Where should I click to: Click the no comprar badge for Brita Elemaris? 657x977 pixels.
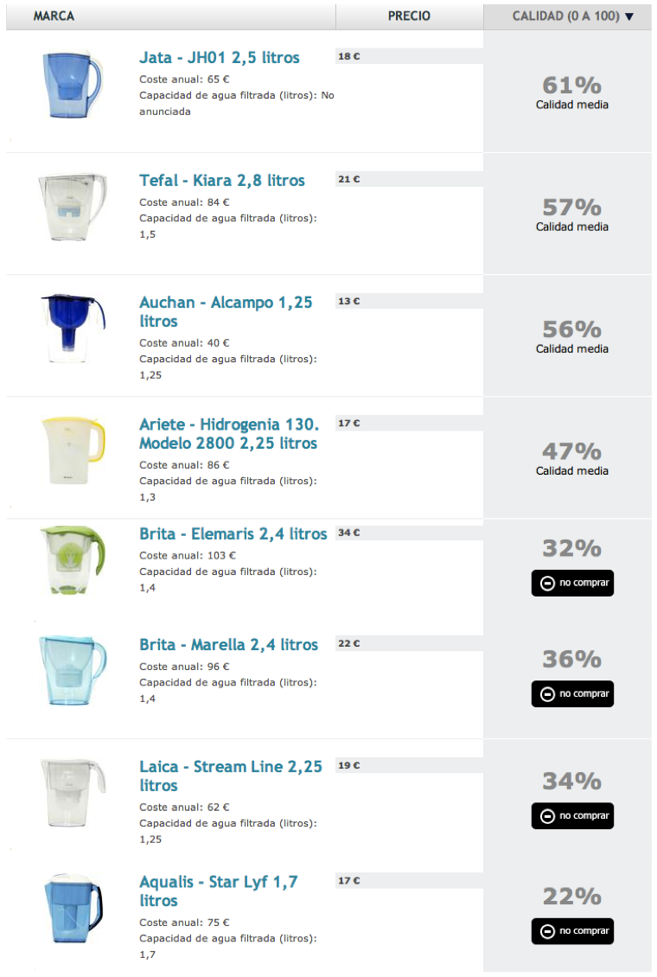(x=572, y=584)
